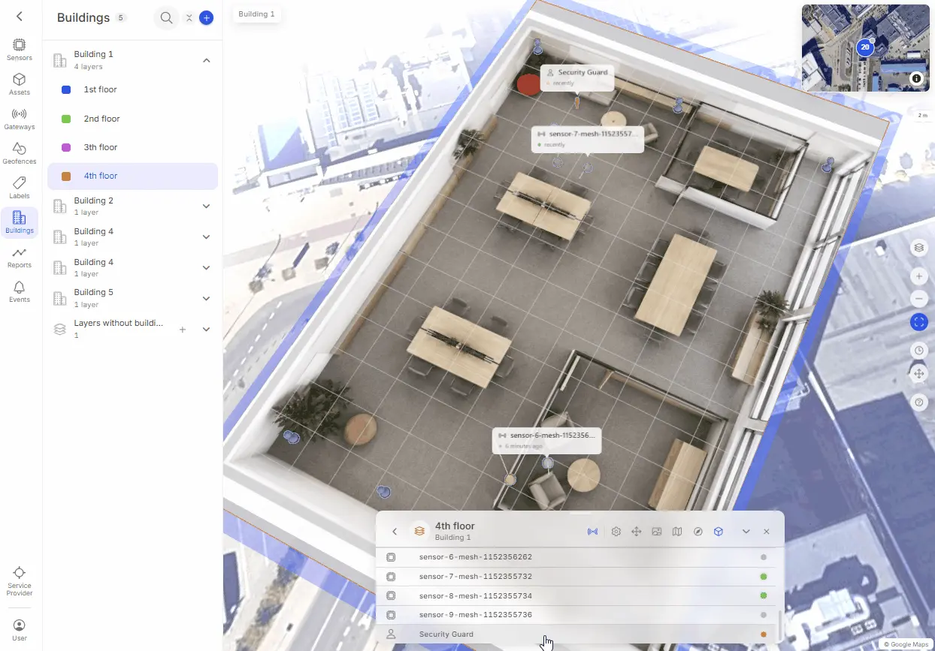
Task: Click the move layer arrows in 4th floor panel
Action: (637, 532)
